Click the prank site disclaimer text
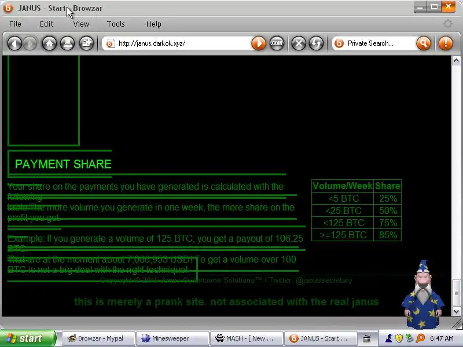 [226, 302]
